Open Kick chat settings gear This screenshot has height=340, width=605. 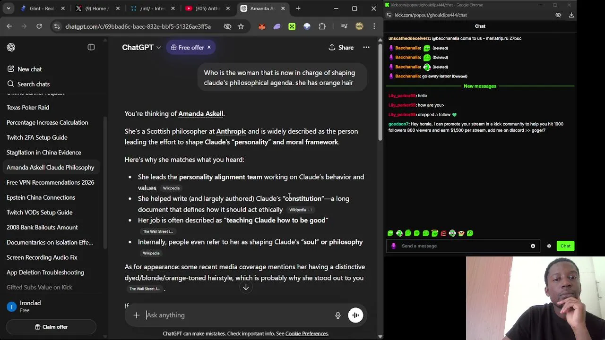(549, 246)
